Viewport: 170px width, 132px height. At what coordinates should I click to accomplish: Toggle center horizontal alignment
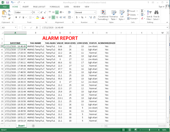coord(53,17)
